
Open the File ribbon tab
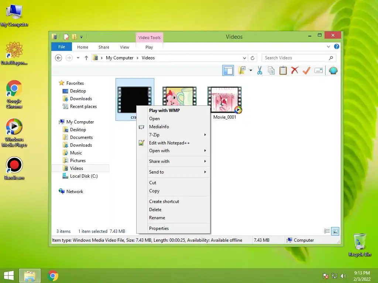[62, 47]
